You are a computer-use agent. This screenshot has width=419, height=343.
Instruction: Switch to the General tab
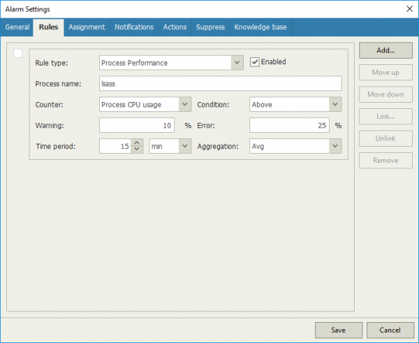click(17, 27)
